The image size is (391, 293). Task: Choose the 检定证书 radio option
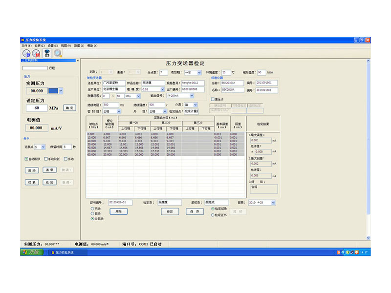click(x=213, y=215)
